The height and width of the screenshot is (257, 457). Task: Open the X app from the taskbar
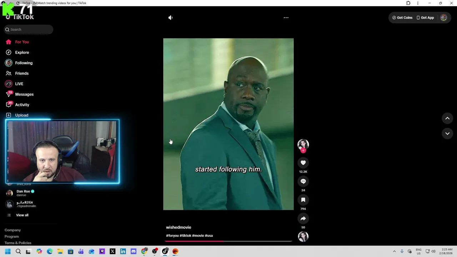112,251
